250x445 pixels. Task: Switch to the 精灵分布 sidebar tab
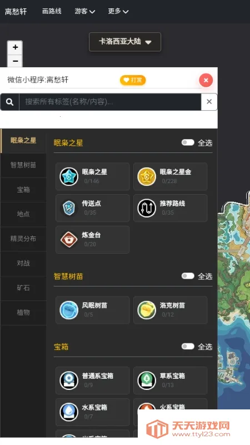tap(23, 239)
